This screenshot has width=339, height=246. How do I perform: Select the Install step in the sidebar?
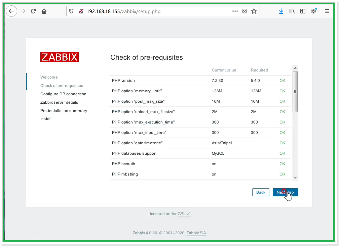point(46,119)
